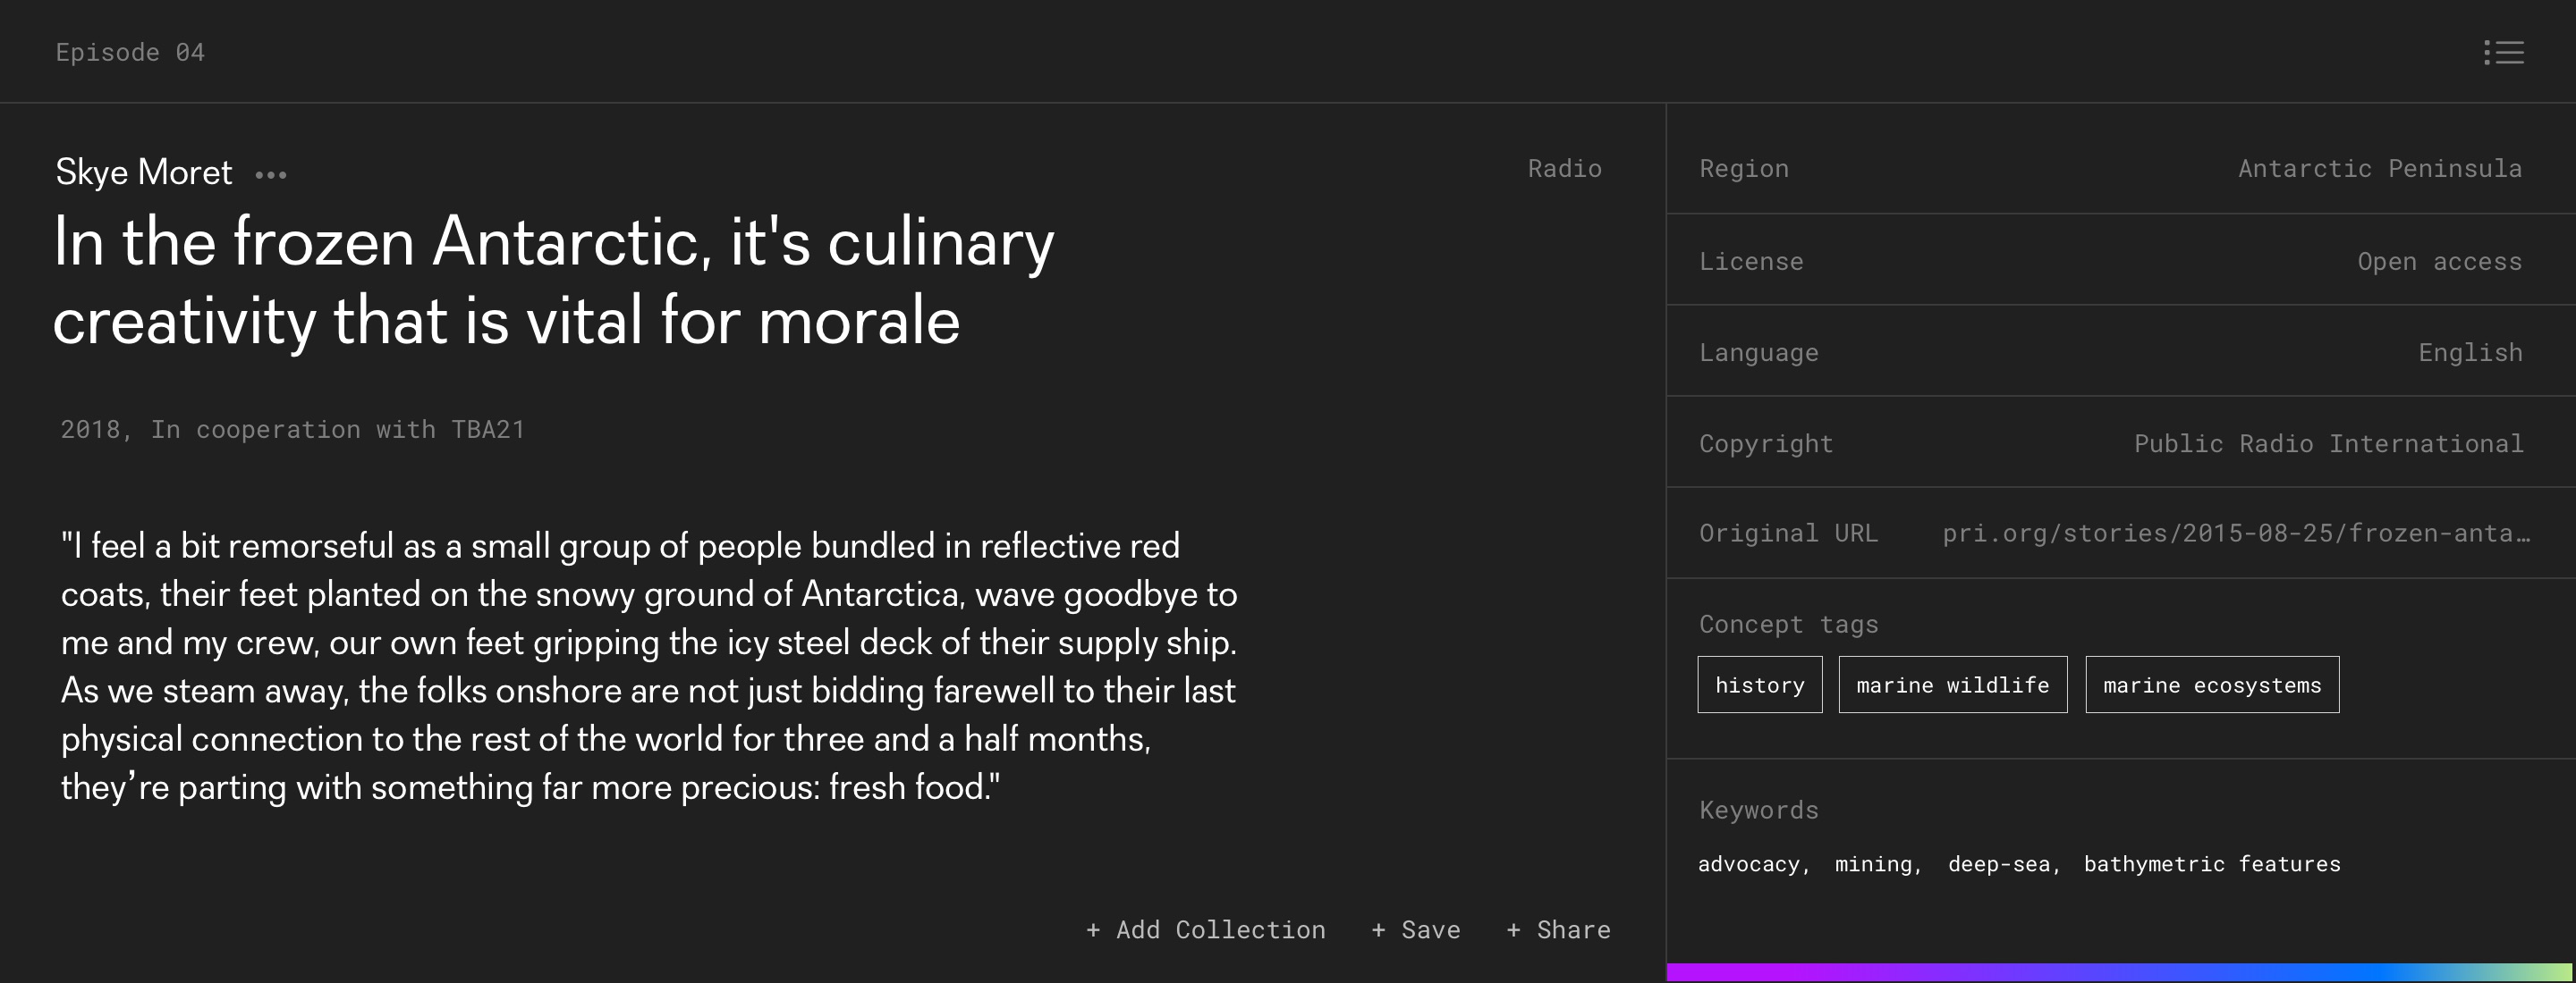Image resolution: width=2576 pixels, height=983 pixels.
Task: Click the three dots beside Skye Moret
Action: [270, 175]
